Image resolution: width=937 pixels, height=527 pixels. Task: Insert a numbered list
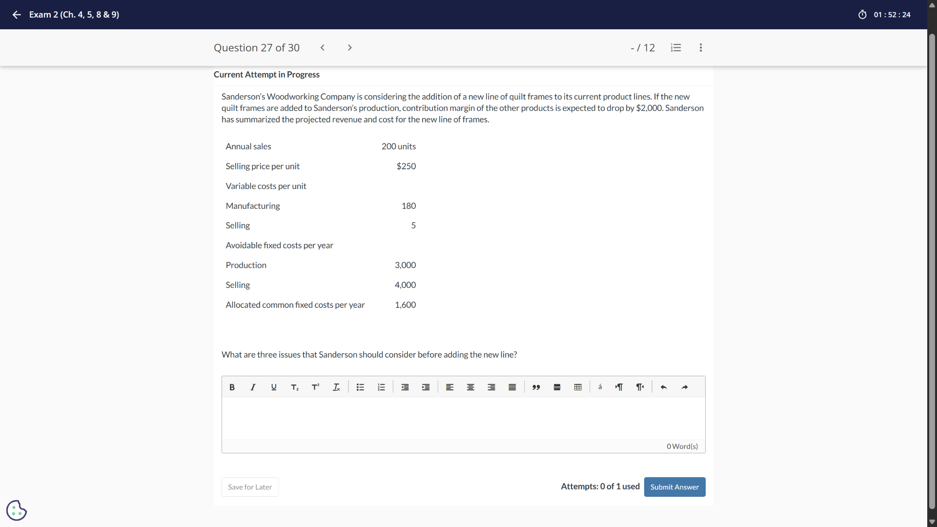(x=382, y=387)
